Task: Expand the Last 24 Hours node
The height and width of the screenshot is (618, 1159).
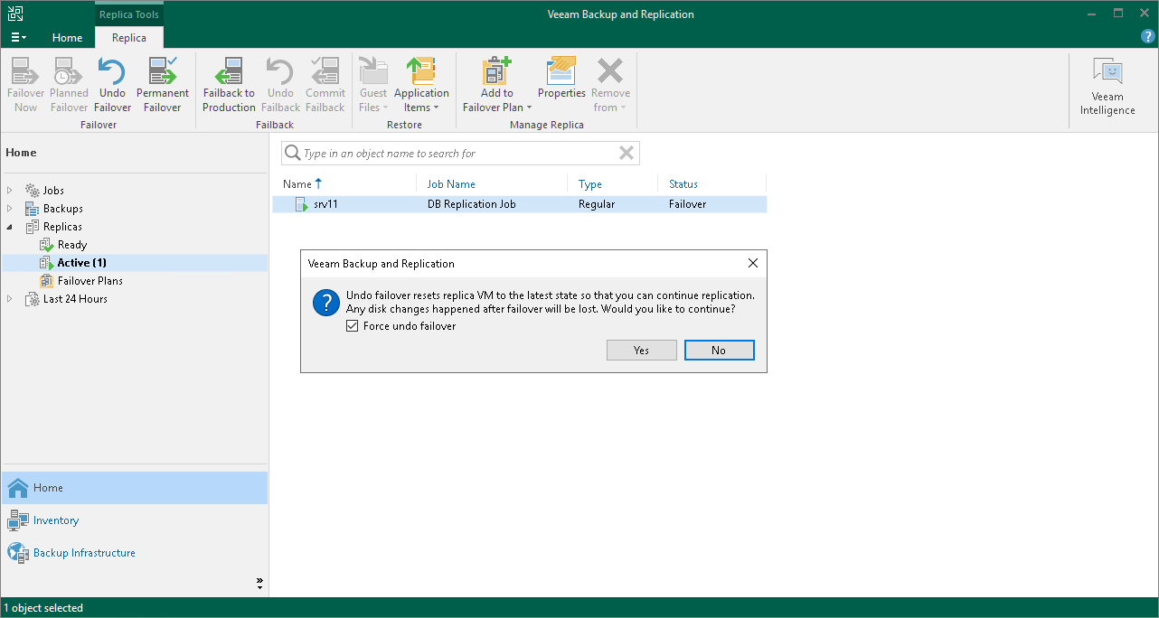Action: 10,299
